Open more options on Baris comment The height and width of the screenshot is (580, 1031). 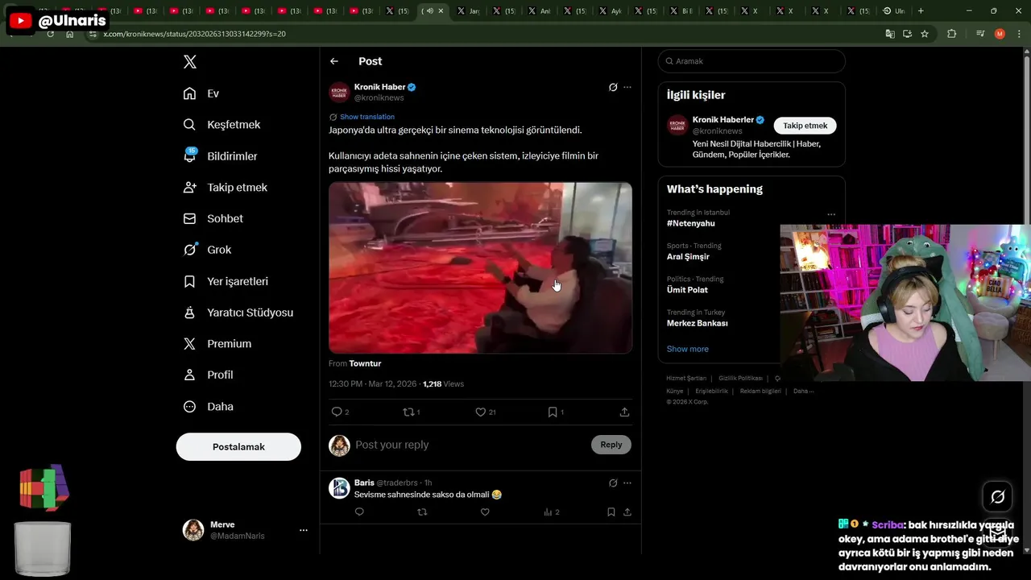(x=627, y=483)
